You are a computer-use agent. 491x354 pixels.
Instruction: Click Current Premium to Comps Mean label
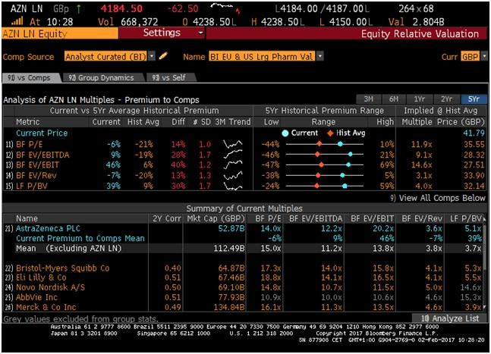[80, 238]
